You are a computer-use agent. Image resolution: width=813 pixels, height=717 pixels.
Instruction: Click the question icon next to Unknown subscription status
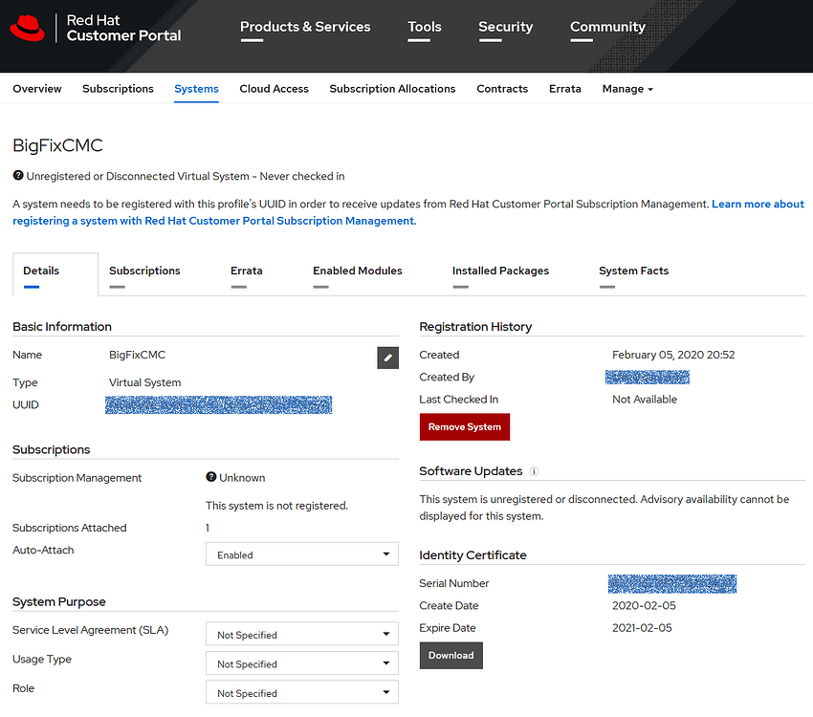tap(211, 477)
